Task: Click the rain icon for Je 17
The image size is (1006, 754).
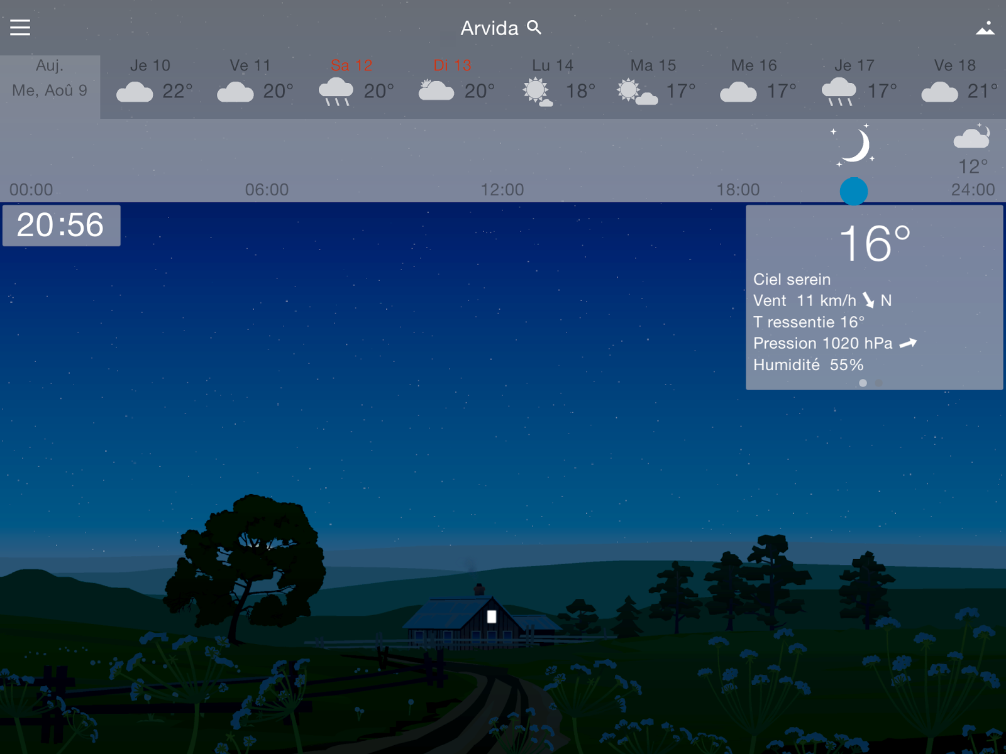Action: coord(839,92)
